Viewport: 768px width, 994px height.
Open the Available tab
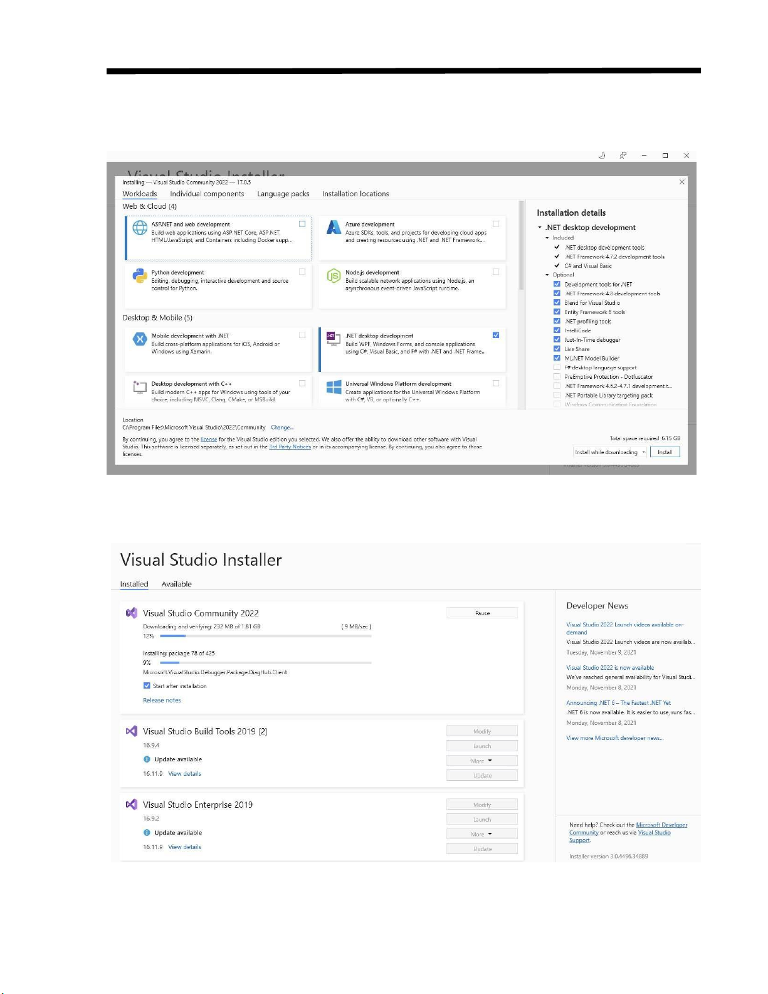[x=176, y=584]
